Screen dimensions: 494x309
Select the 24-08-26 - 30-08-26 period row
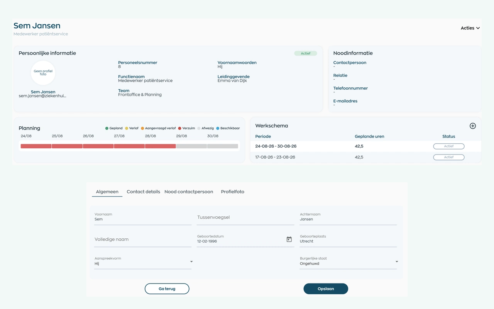[366, 146]
